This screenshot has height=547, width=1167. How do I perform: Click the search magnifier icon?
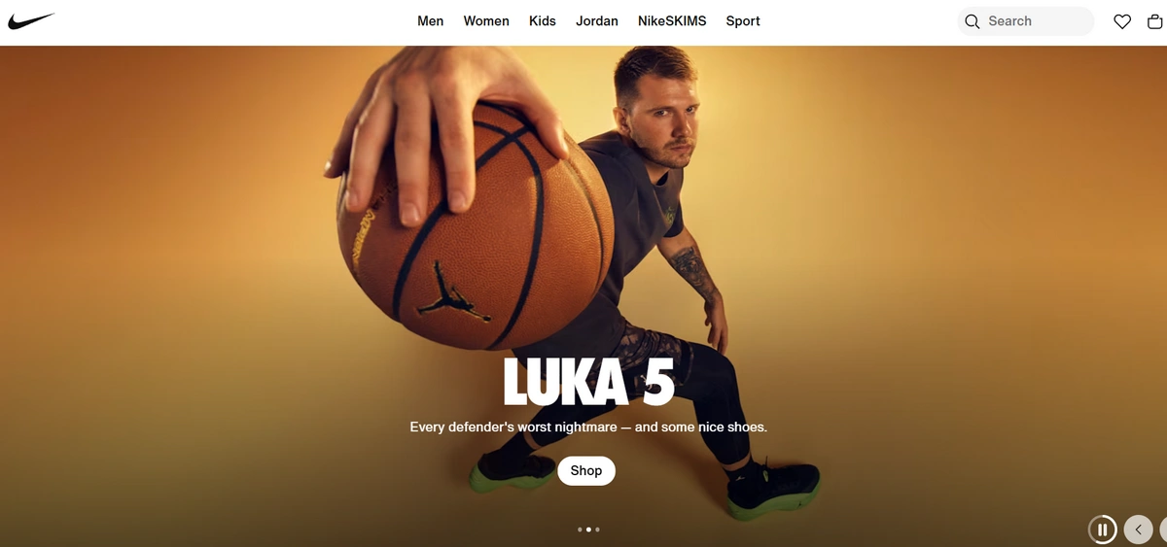(x=972, y=21)
